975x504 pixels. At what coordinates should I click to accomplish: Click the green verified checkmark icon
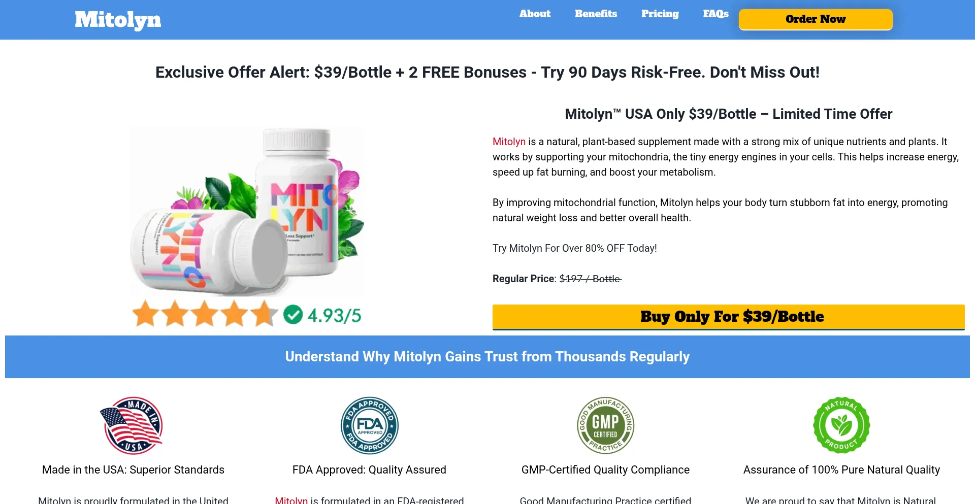[x=293, y=315]
